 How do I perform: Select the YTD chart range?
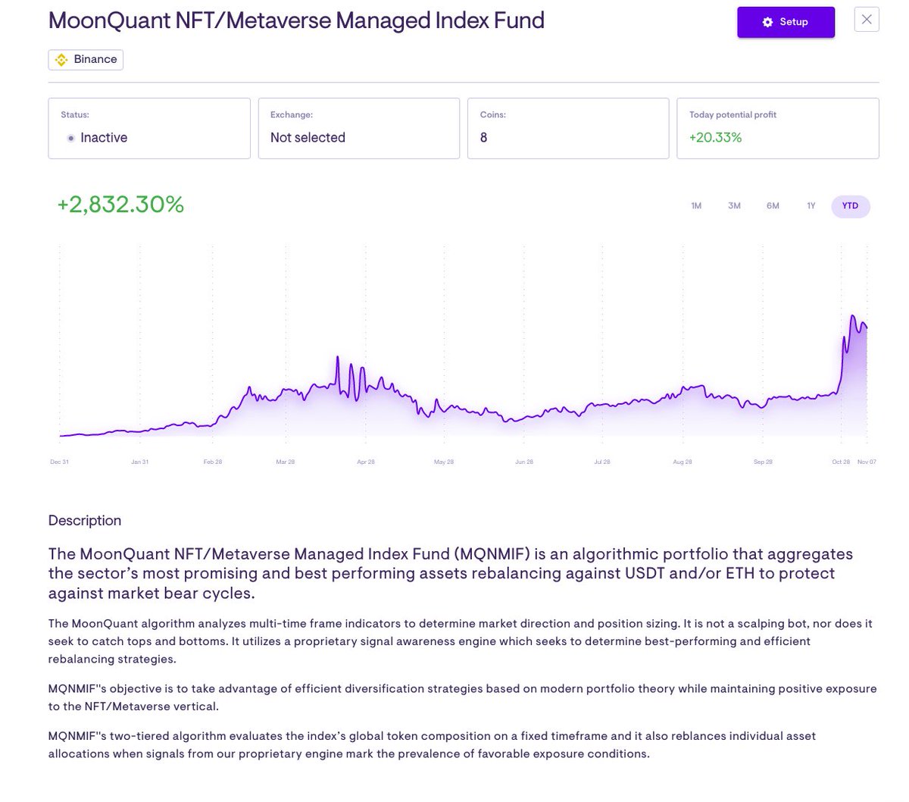click(851, 206)
